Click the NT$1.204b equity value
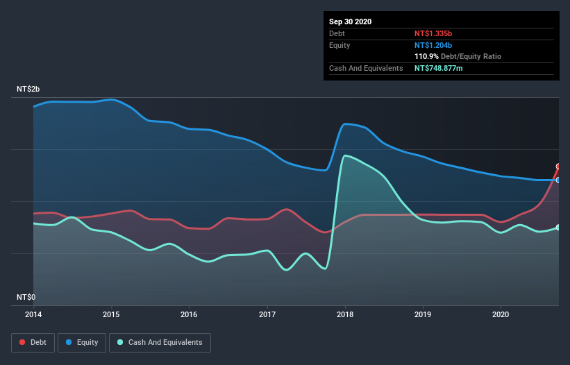Viewport: 570px width, 365px height. [x=433, y=45]
